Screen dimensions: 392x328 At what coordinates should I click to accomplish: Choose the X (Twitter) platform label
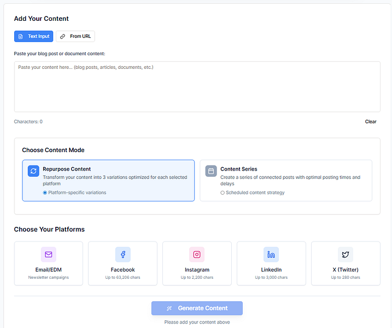click(x=346, y=270)
